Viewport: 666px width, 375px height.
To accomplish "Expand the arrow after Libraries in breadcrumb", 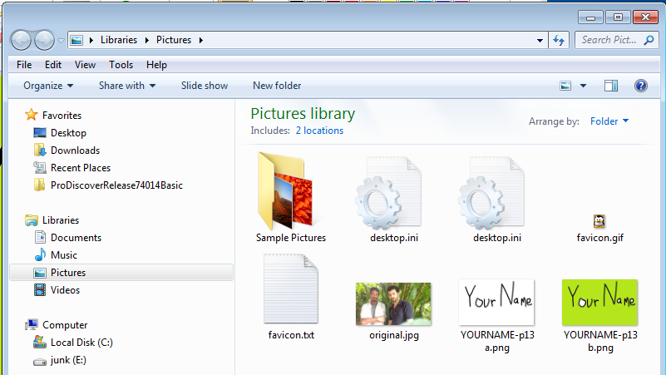I will pyautogui.click(x=146, y=40).
